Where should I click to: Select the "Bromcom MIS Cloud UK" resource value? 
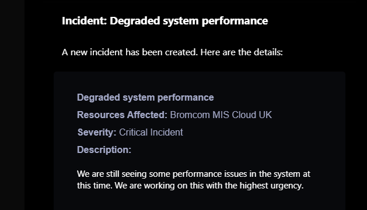[x=221, y=115]
